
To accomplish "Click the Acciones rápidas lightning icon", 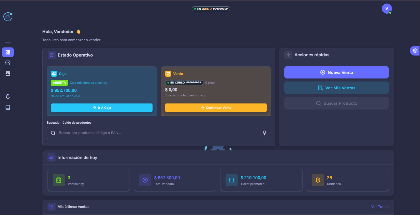I will point(288,55).
